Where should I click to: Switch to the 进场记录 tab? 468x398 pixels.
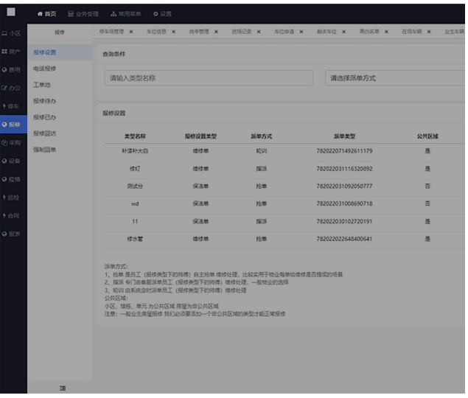click(242, 32)
